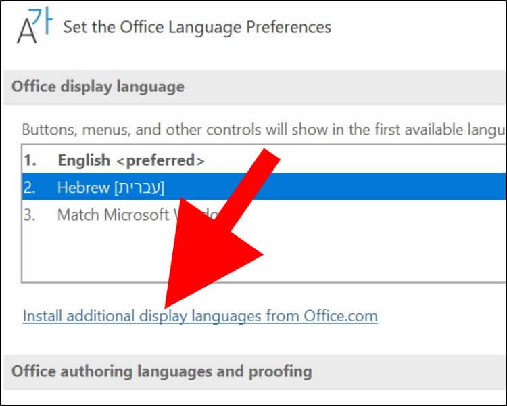Image resolution: width=507 pixels, height=406 pixels.
Task: Select the Hebrew display language entry
Action: click(x=264, y=187)
